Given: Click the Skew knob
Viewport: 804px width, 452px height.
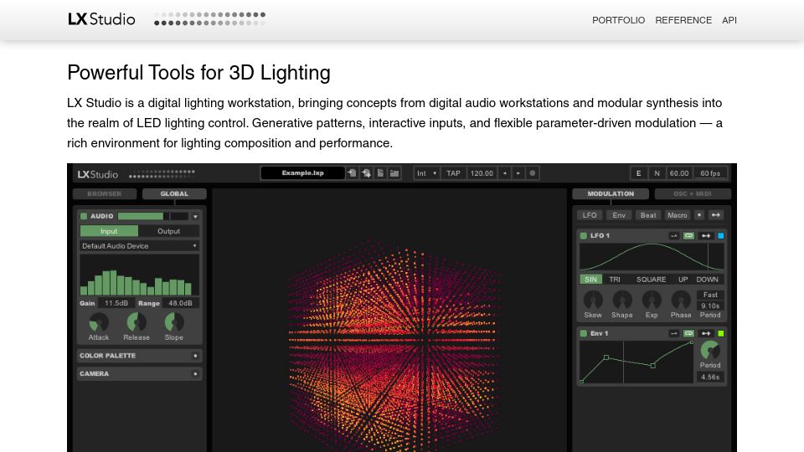Looking at the screenshot, I should pyautogui.click(x=593, y=300).
